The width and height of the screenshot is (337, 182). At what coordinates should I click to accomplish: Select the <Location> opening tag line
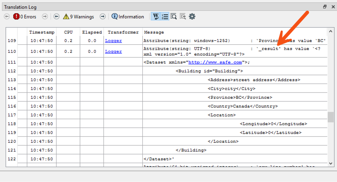(221, 115)
